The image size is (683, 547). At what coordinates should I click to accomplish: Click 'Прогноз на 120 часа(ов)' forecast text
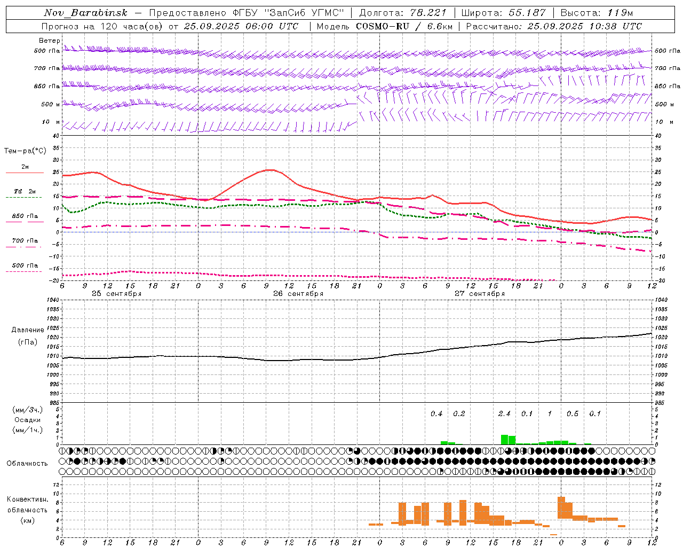[x=102, y=26]
